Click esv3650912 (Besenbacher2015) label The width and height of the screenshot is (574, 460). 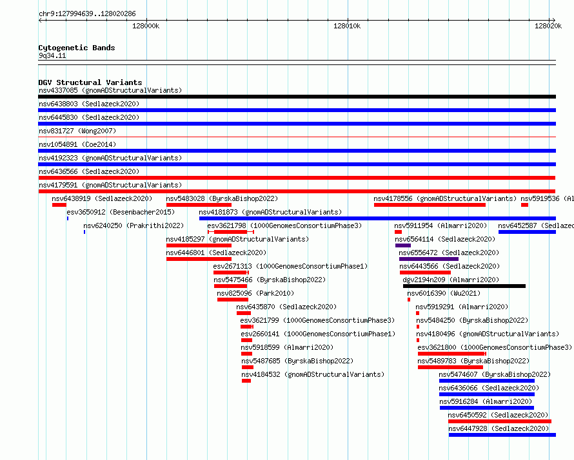pos(121,212)
